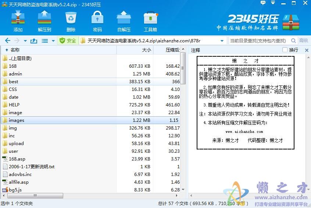The height and width of the screenshot is (208, 311).
Task: Select the date folder
Action: (90, 97)
